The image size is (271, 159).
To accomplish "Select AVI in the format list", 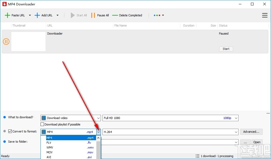I will (x=71, y=157).
